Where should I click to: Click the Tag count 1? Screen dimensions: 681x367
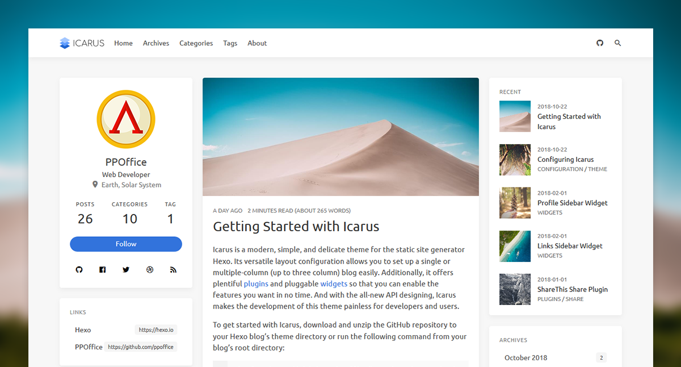170,219
